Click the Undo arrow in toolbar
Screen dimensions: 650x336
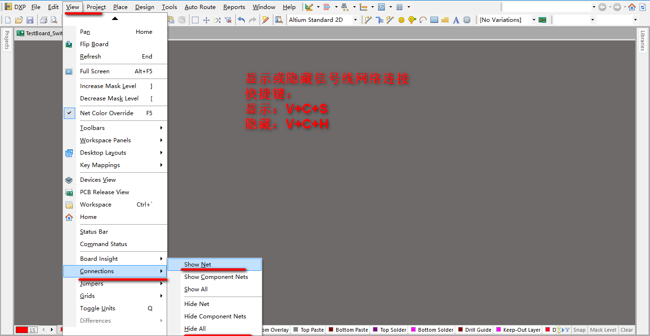point(241,20)
